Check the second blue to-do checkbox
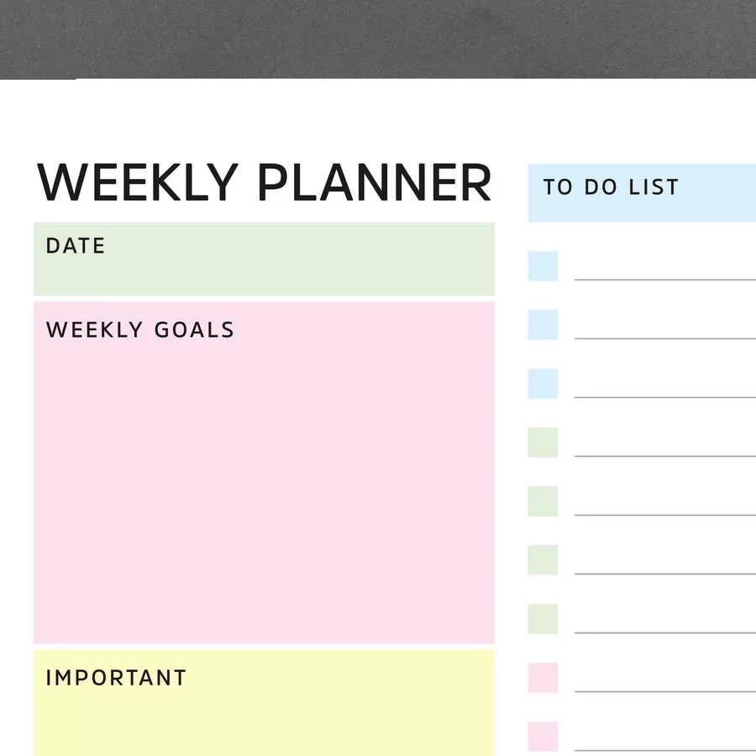The height and width of the screenshot is (756, 756). click(543, 324)
